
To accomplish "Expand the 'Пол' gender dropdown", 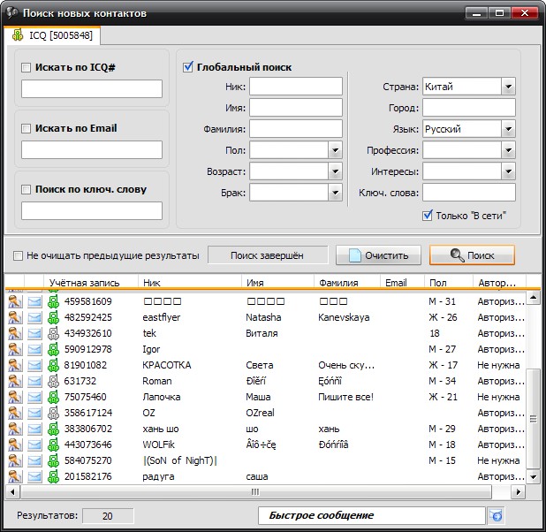I will click(x=335, y=150).
